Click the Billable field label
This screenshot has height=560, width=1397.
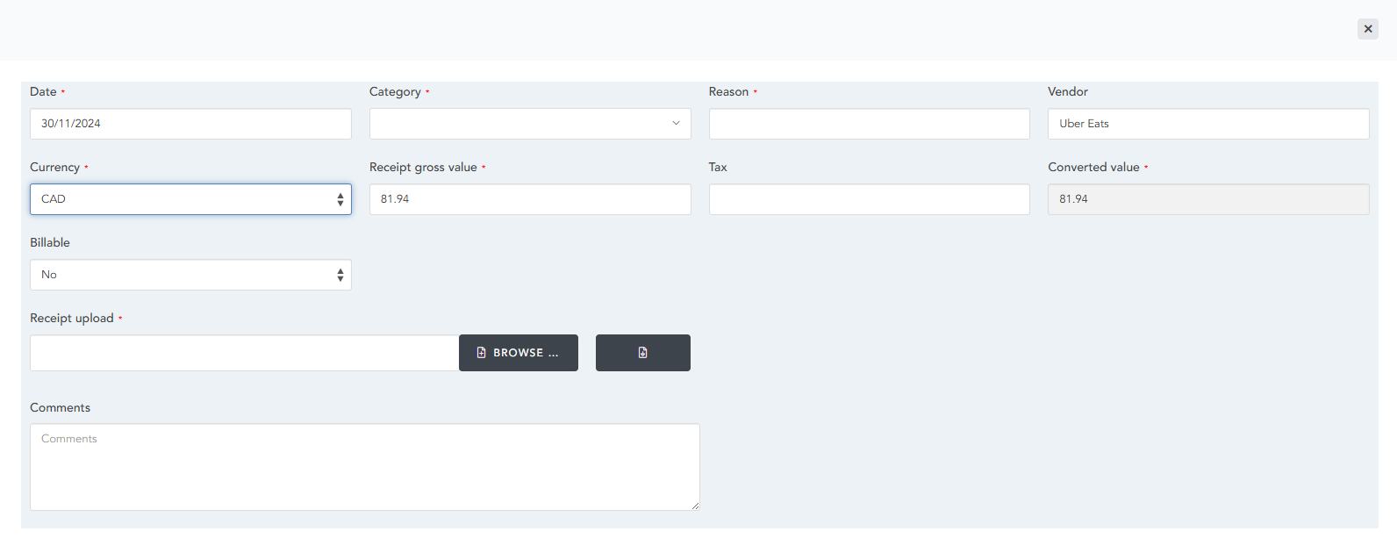coord(50,243)
